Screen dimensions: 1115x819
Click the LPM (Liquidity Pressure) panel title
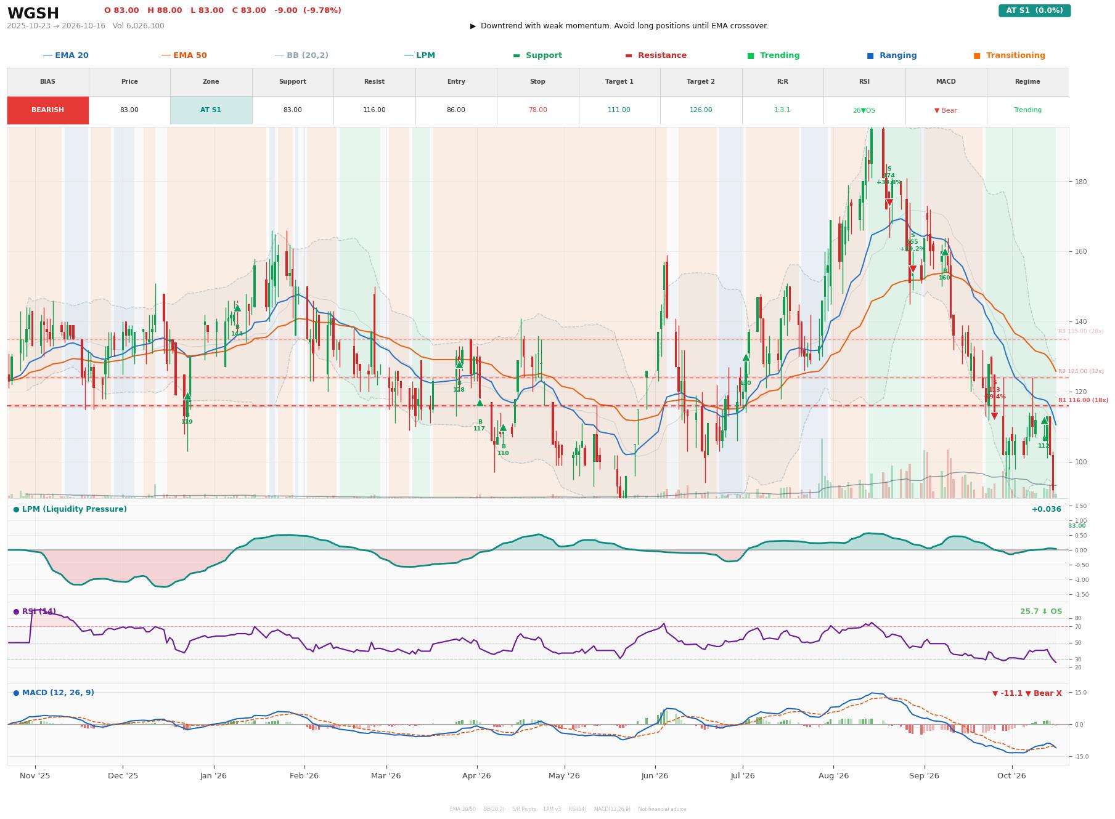point(70,509)
